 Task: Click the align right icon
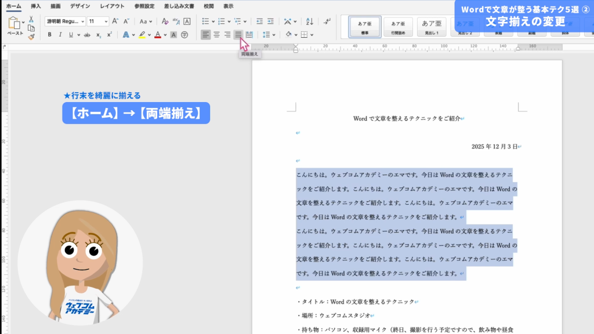coord(227,35)
